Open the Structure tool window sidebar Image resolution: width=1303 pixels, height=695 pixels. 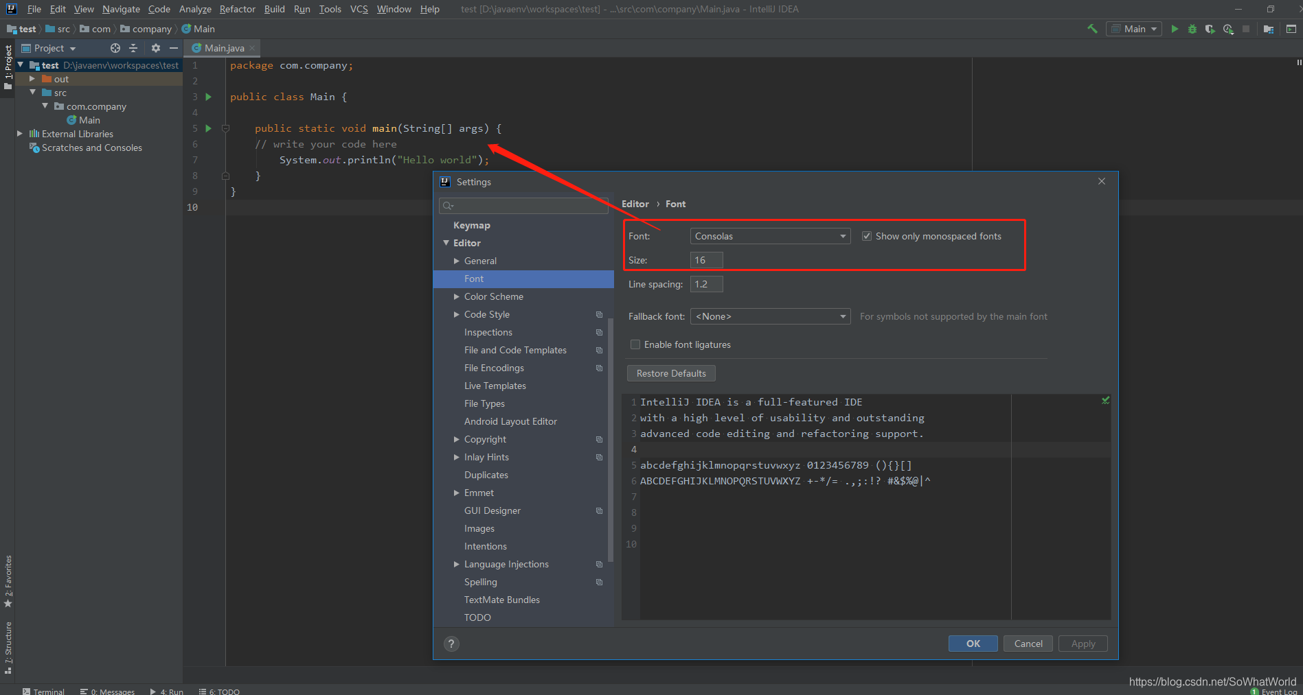coord(8,648)
